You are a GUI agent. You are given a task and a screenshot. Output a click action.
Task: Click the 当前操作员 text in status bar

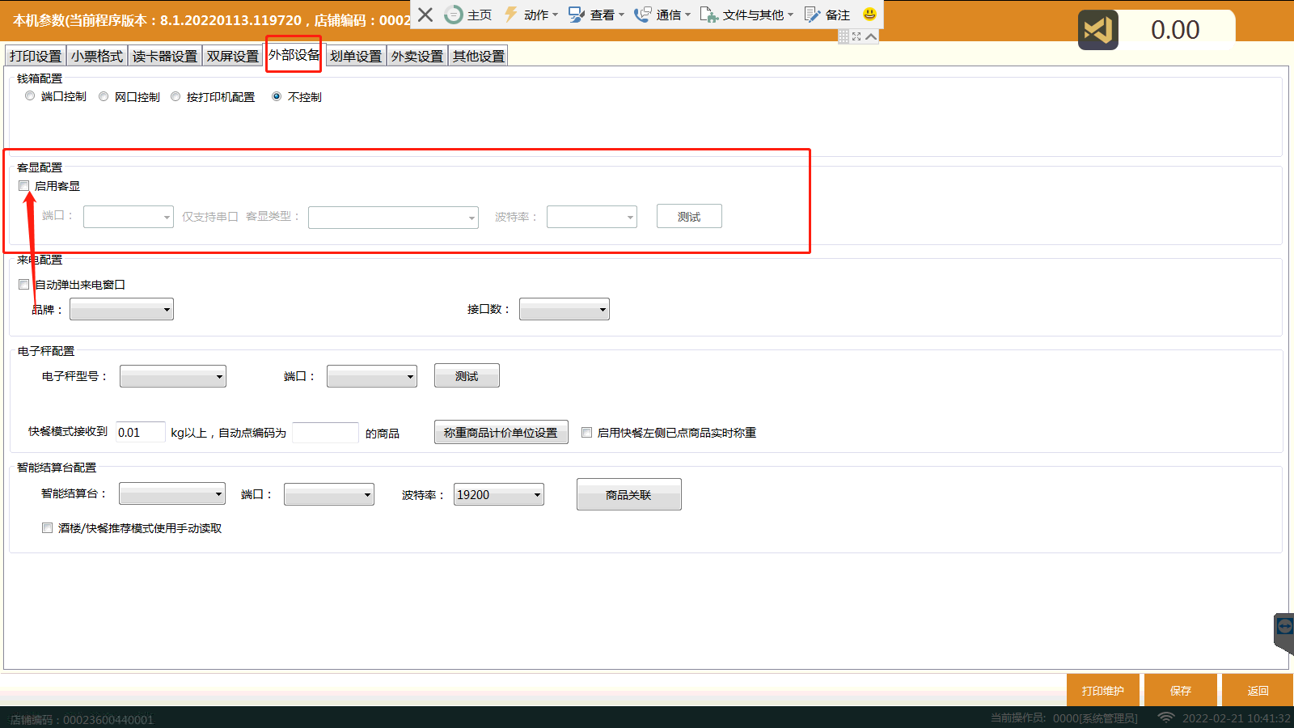click(1064, 717)
